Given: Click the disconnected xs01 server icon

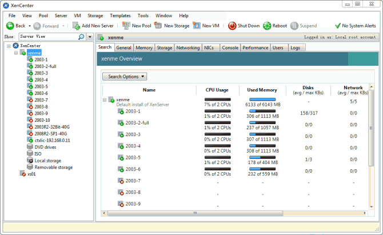Looking at the screenshot, I should tap(23, 173).
